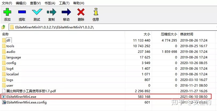
Task: Select the log4 folder icon
Action: tap(4, 69)
